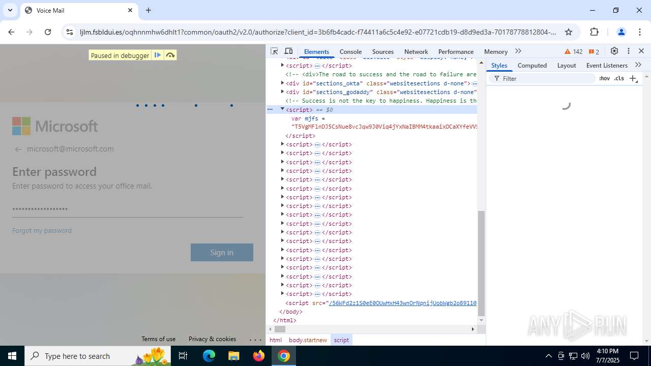
Task: Open File Explorer from taskbar
Action: (x=234, y=356)
